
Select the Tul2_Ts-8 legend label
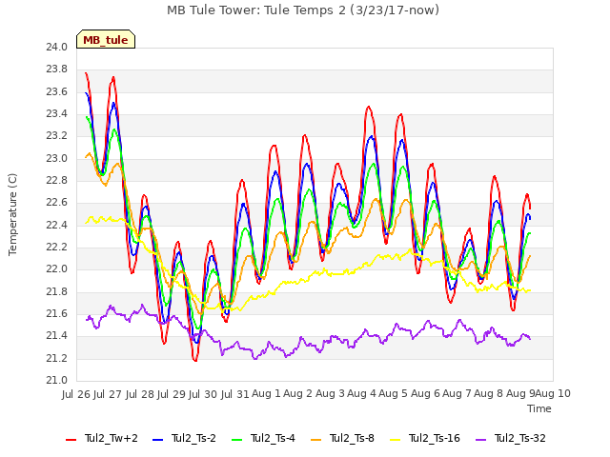(352, 438)
